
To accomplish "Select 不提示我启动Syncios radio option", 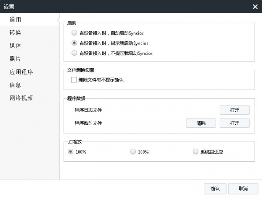I will (x=74, y=53).
